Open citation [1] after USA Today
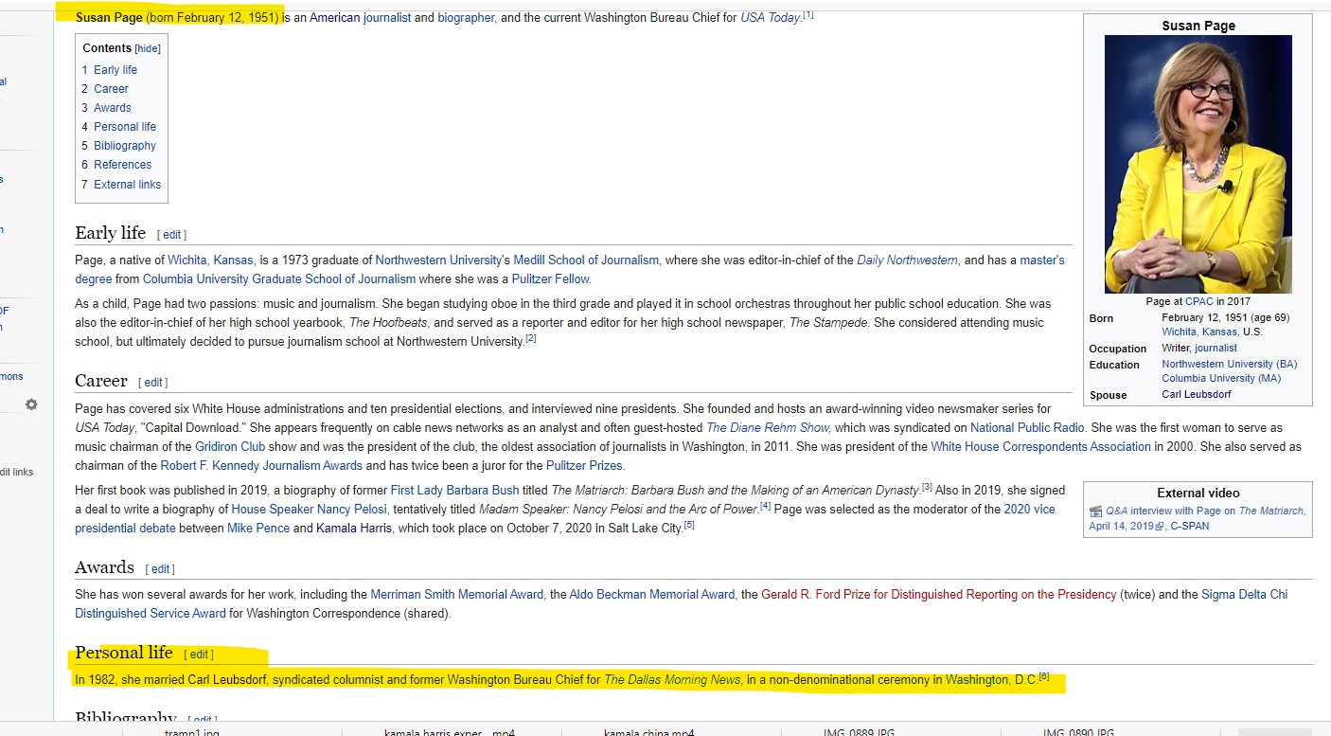The width and height of the screenshot is (1331, 736). coord(808,14)
